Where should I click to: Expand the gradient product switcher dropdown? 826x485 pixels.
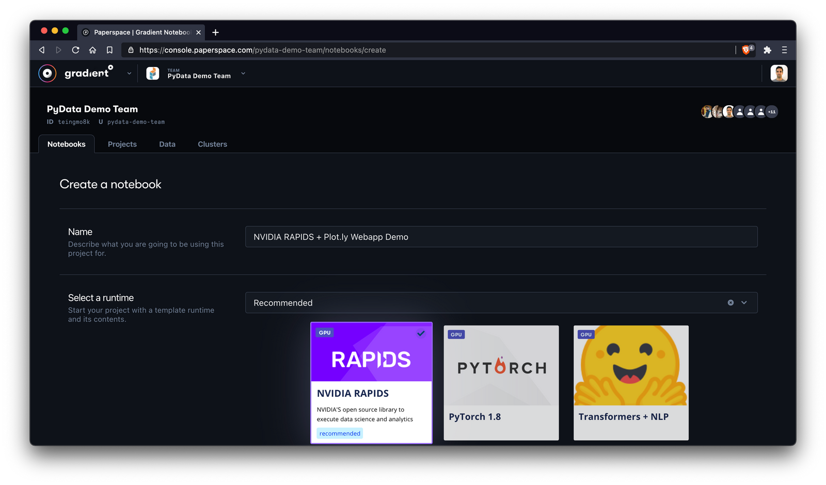point(129,73)
